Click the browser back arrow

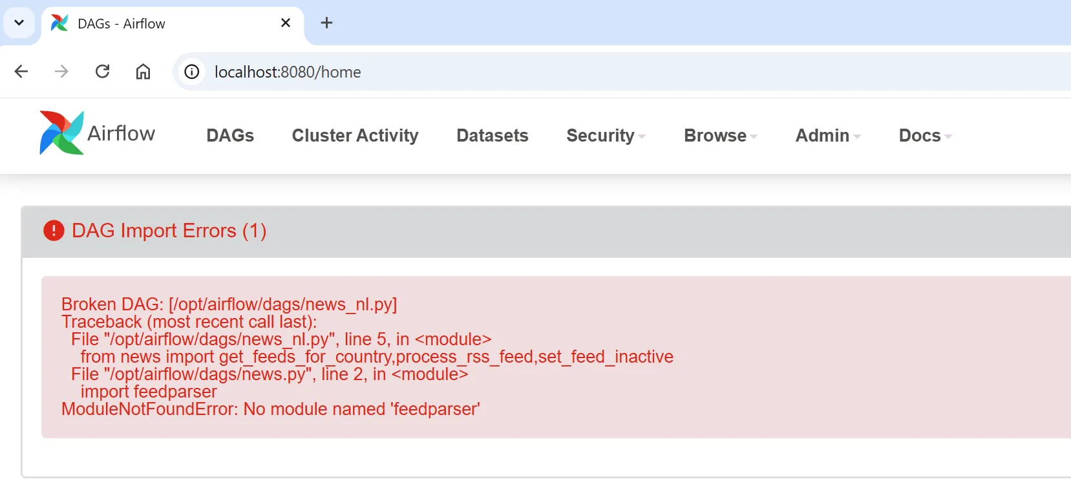(21, 71)
